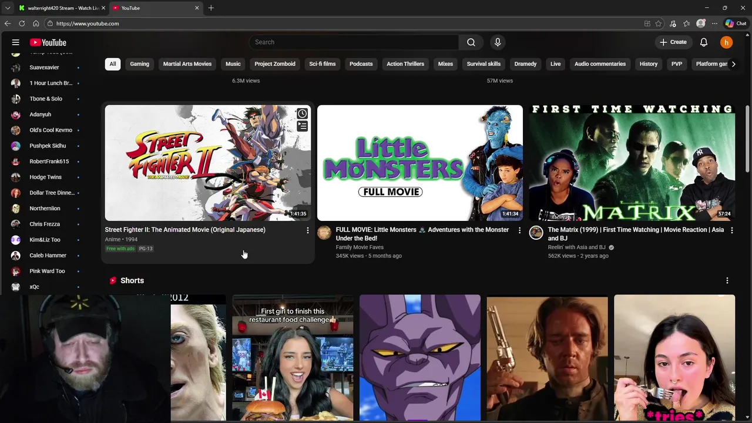
Task: Select the Dramedy chip
Action: [x=525, y=64]
